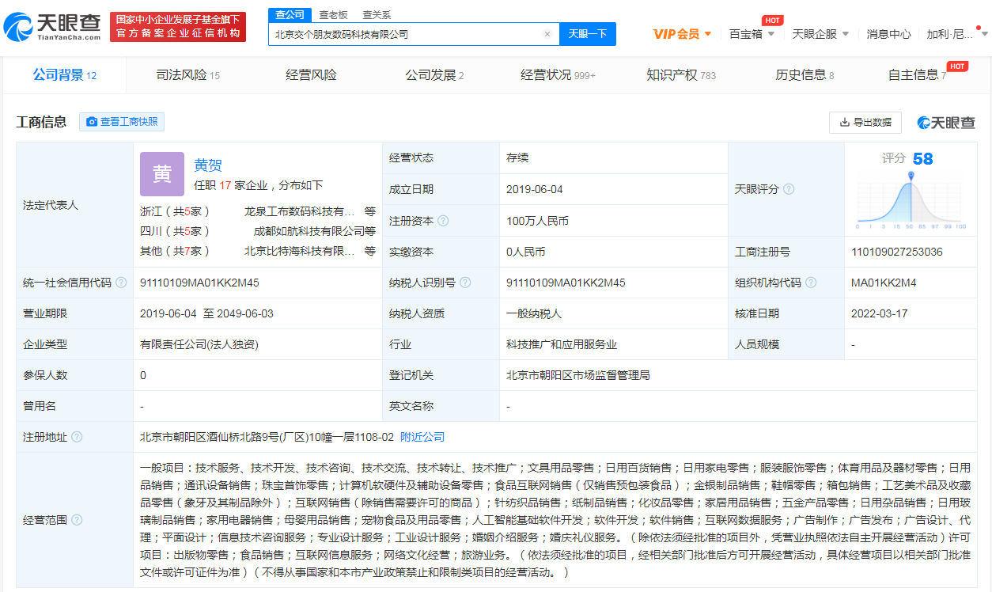This screenshot has height=592, width=992.
Task: Click the 附近公司 link after the address
Action: coord(422,437)
